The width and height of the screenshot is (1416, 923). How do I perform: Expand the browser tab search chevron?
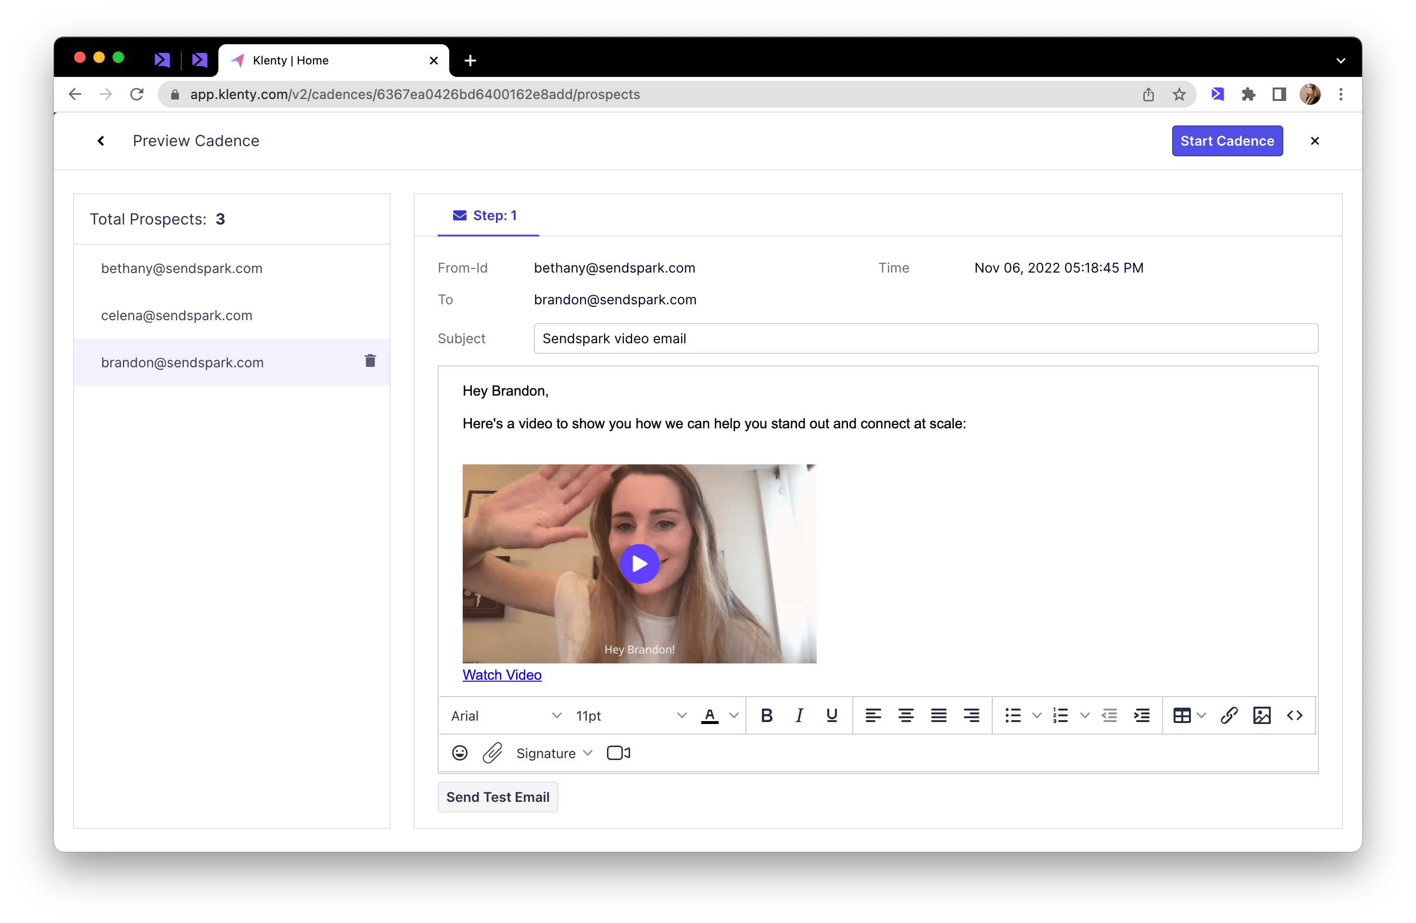coord(1340,60)
